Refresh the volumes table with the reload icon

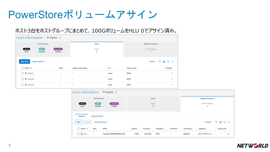(229, 122)
